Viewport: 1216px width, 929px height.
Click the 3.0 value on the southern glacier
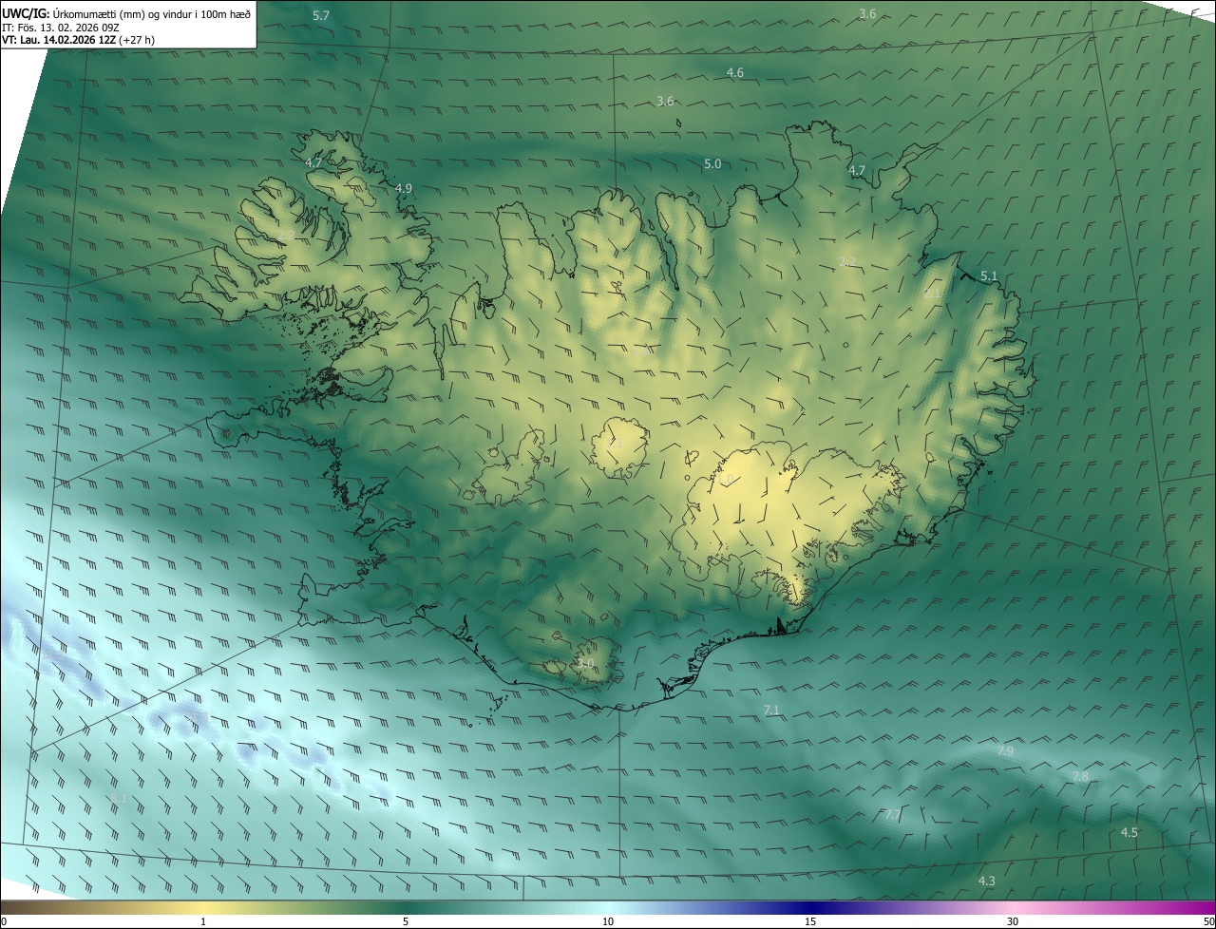point(585,664)
